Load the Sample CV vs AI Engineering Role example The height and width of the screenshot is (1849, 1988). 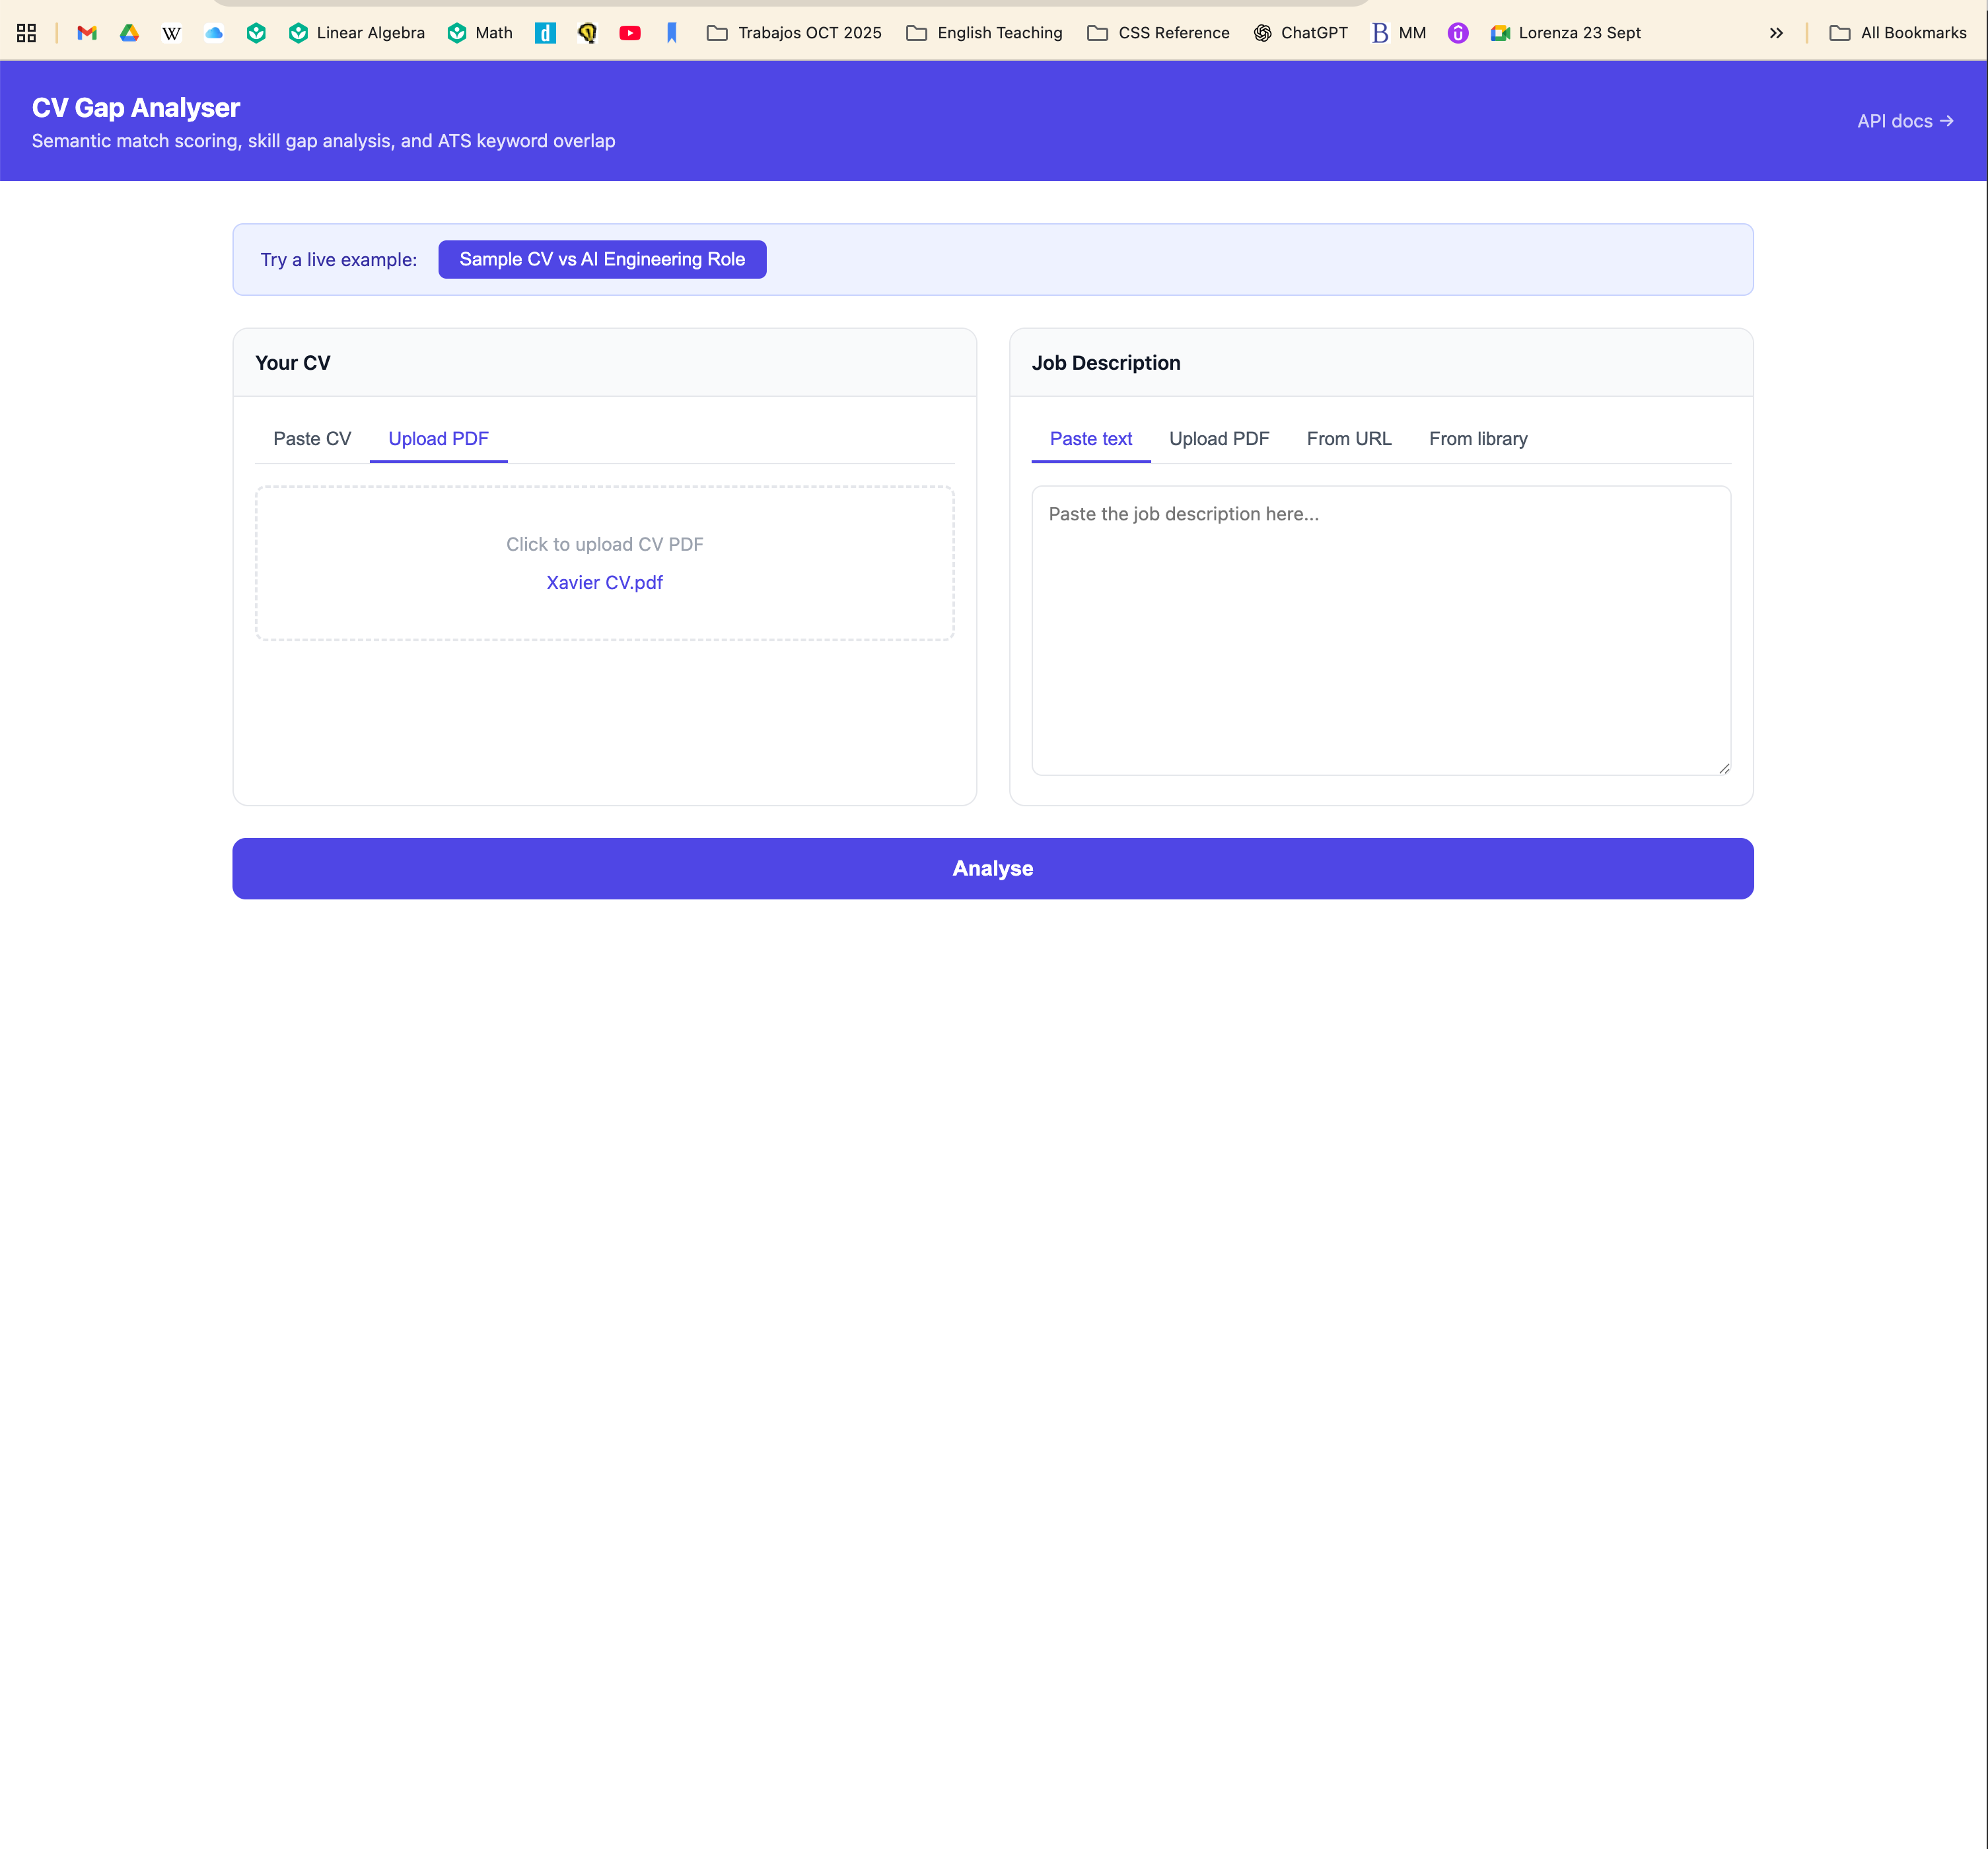[x=602, y=259]
